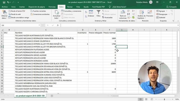Screen dimensions: 180x101
Task: Open Customize Quick Access Toolbar dropdown
Action: coord(18,2)
